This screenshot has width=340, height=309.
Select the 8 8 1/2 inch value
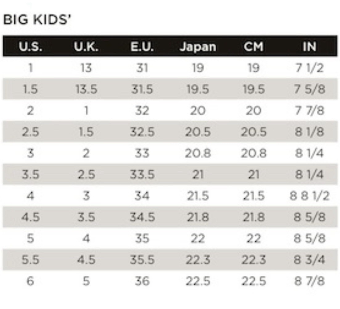click(309, 196)
